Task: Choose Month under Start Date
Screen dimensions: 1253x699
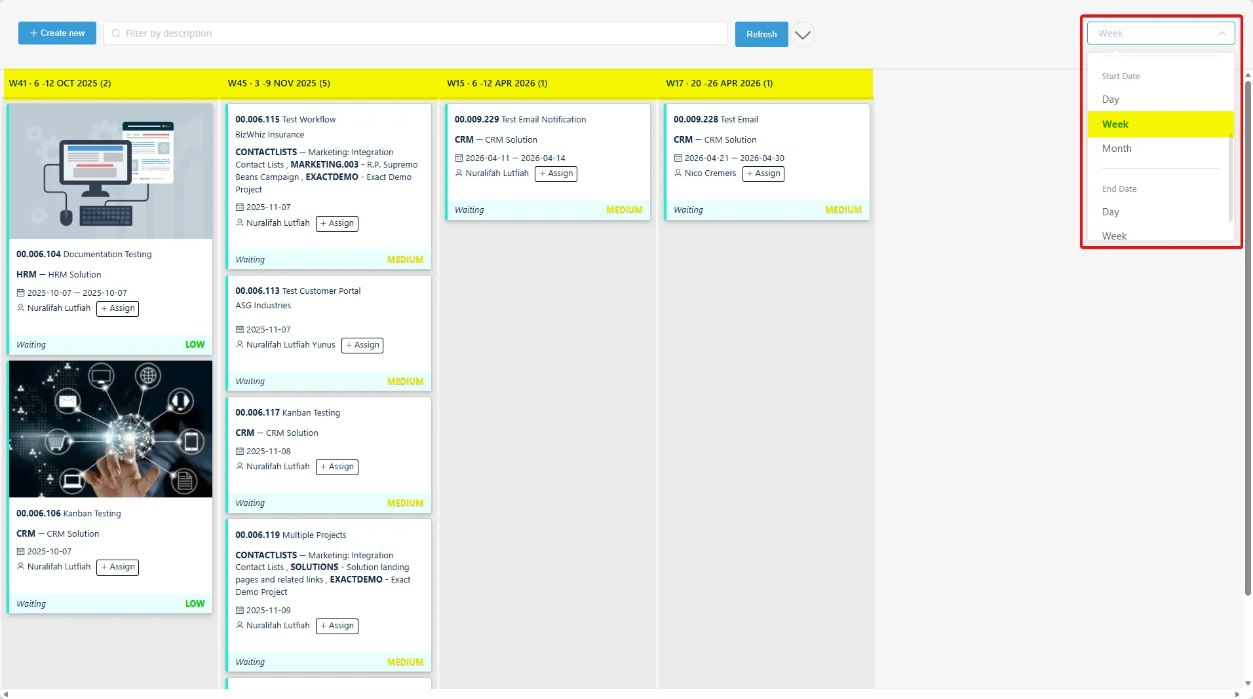Action: click(x=1160, y=149)
